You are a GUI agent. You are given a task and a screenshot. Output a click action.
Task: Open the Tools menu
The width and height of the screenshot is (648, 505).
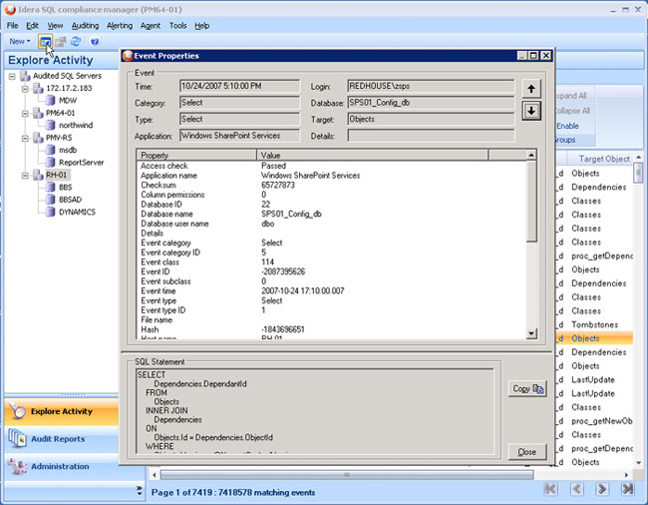tap(178, 26)
